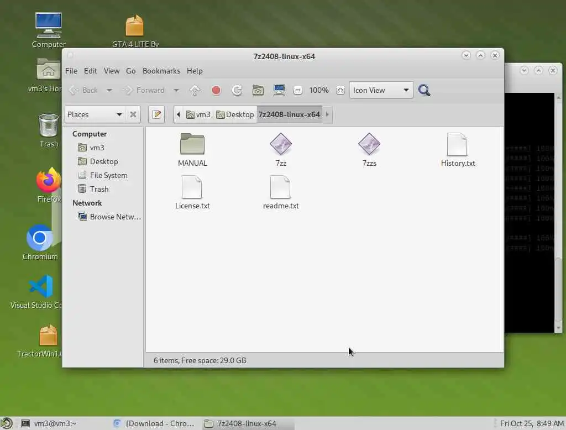Screen dimensions: 566x430
Task: Open home folder from toolbar
Action: [x=258, y=90]
